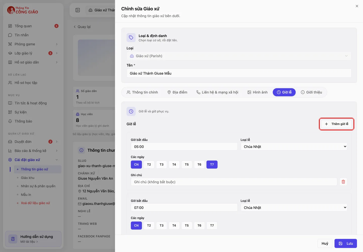Expand Phòng game submenu
The height and width of the screenshot is (252, 363).
click(57, 44)
